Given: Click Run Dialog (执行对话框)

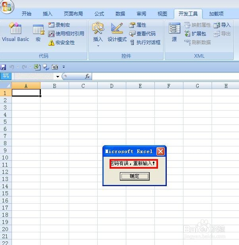Looking at the screenshot, I should click(x=145, y=42).
